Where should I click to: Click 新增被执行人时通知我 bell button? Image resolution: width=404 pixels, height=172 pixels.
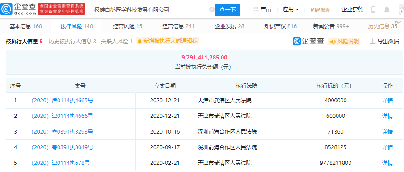click(x=168, y=41)
